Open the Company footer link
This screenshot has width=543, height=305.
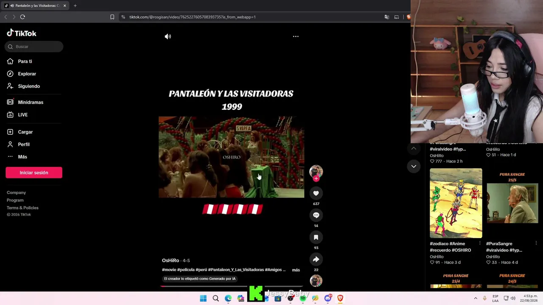[16, 193]
